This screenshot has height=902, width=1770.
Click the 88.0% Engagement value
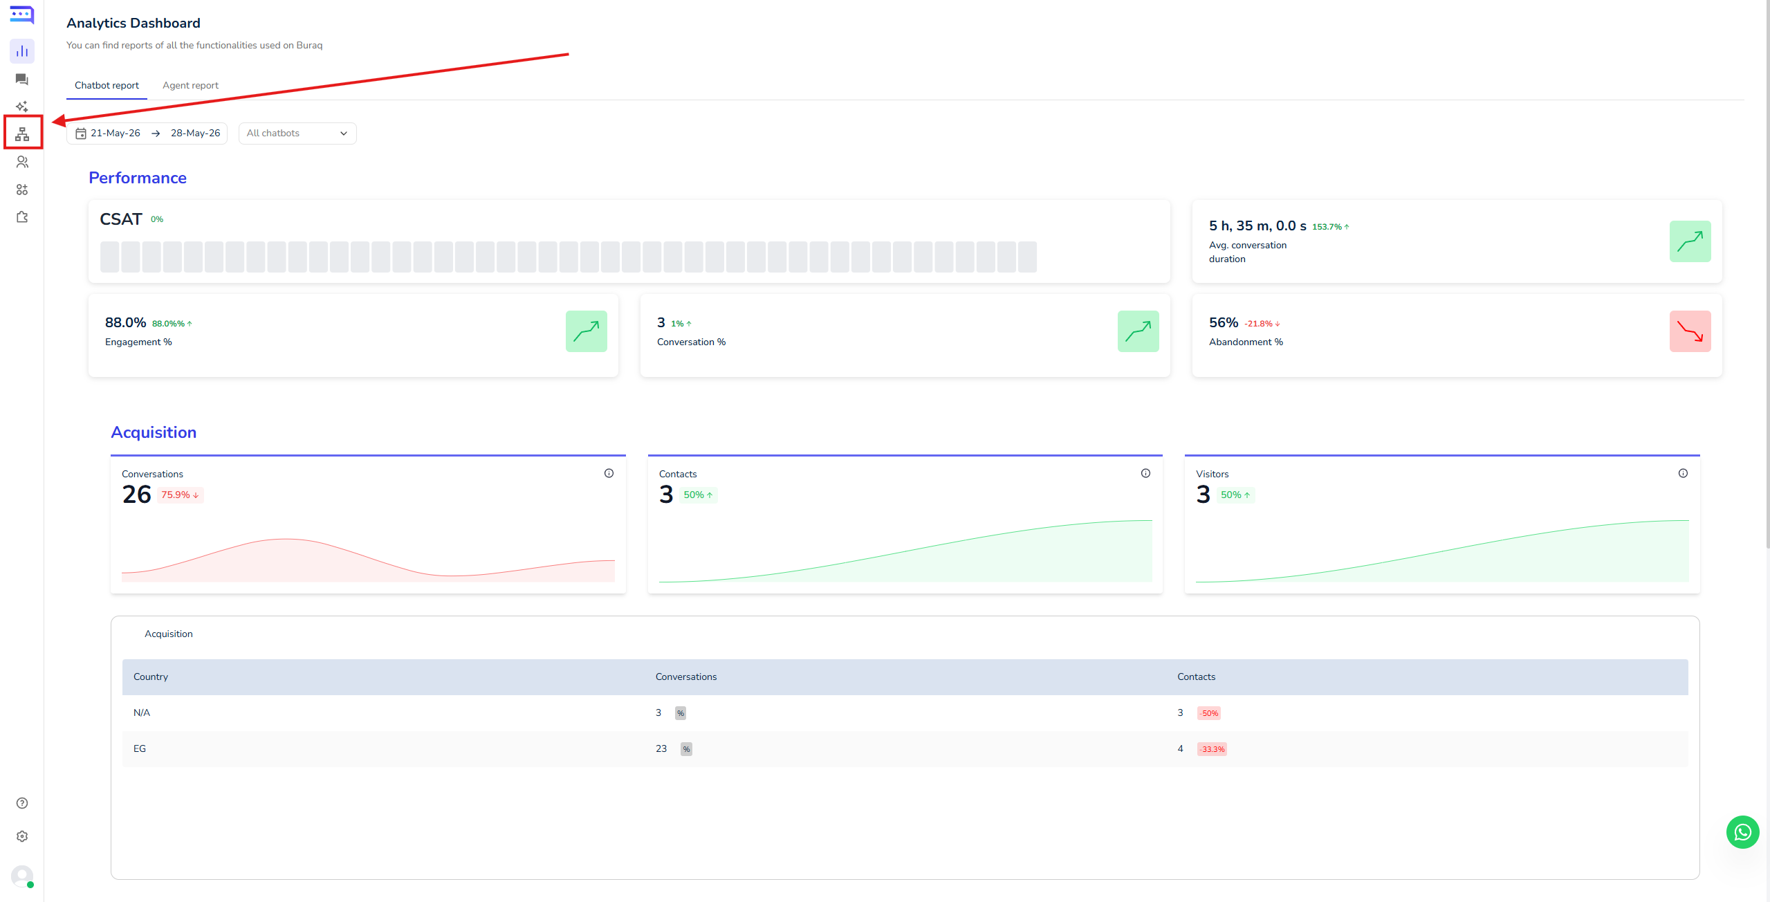pos(125,322)
